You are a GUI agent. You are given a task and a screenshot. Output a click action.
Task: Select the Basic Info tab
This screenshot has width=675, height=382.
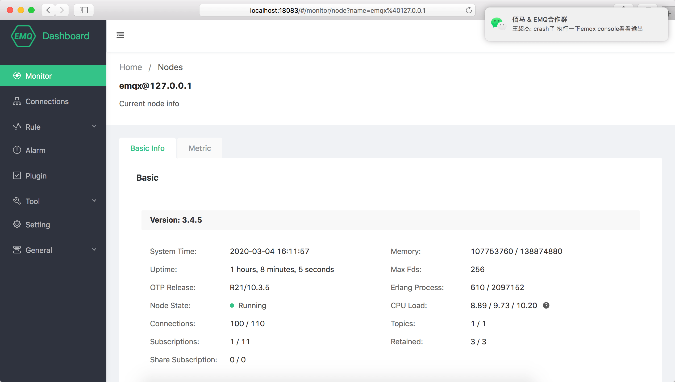[x=147, y=148]
